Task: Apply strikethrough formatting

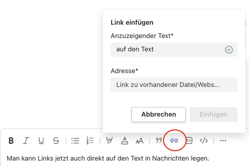Action: 56,141
